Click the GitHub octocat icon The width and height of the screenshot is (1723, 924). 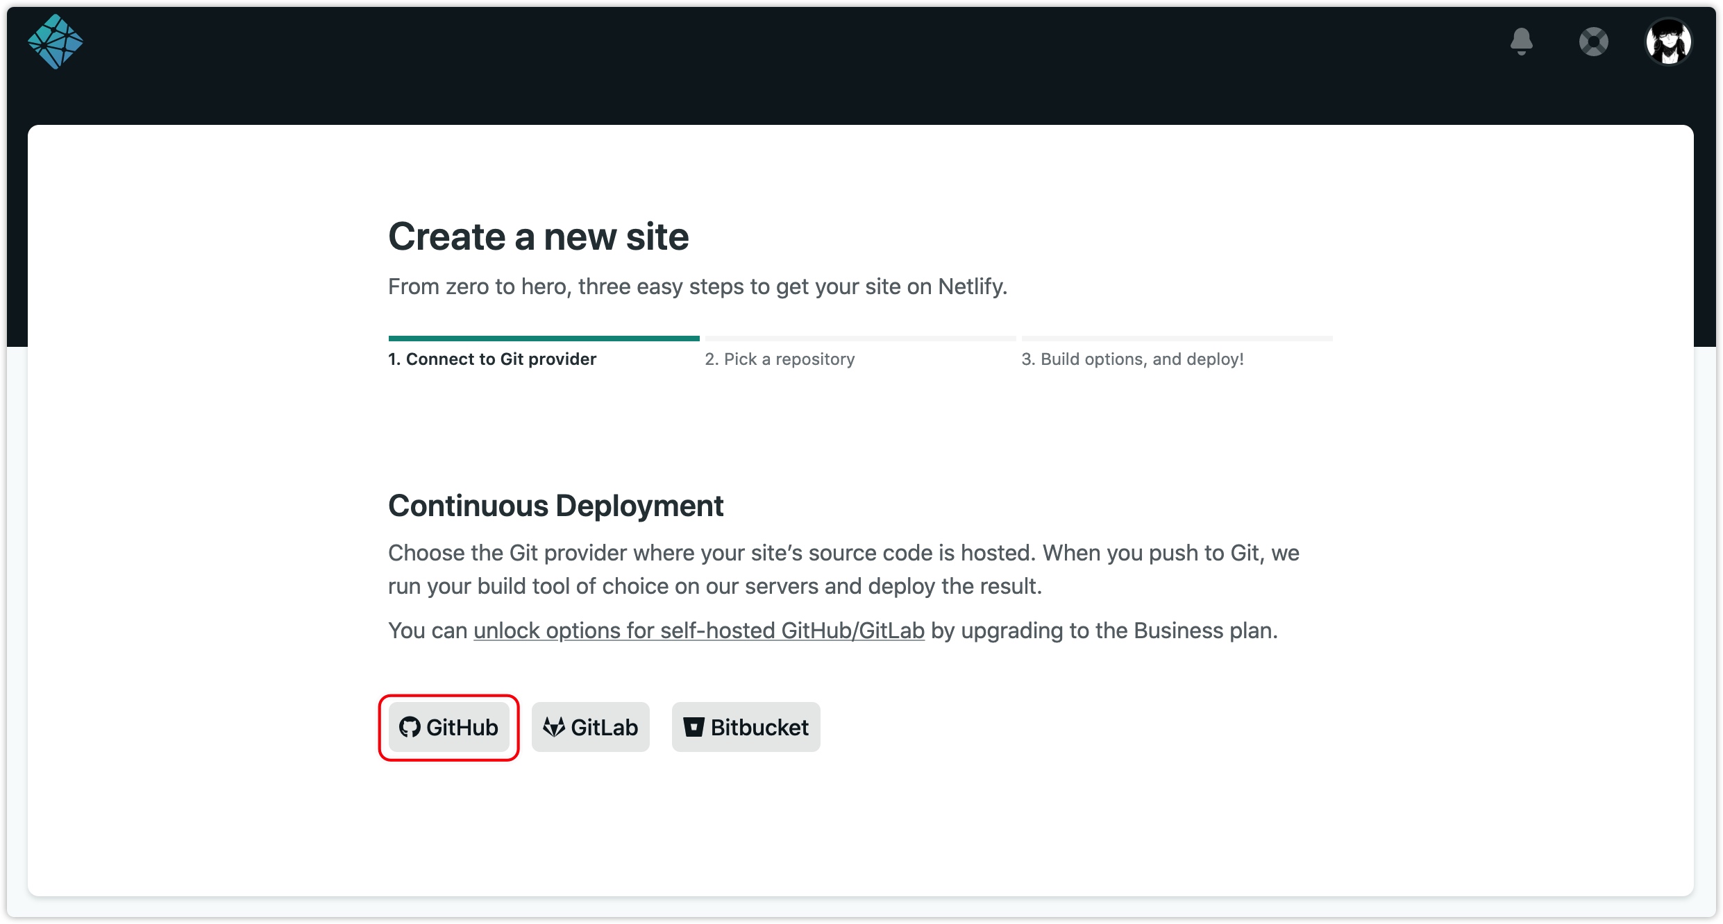tap(410, 727)
